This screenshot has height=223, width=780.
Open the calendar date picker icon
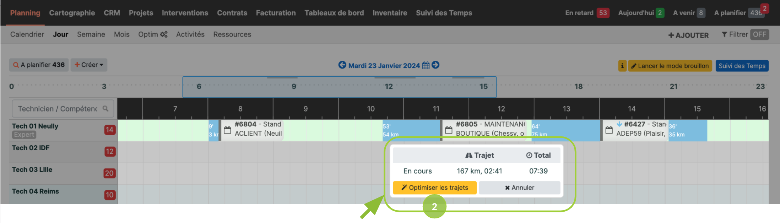tap(426, 65)
